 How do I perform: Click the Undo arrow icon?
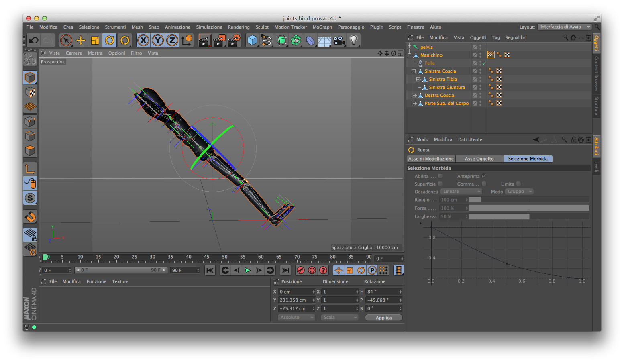pyautogui.click(x=33, y=40)
